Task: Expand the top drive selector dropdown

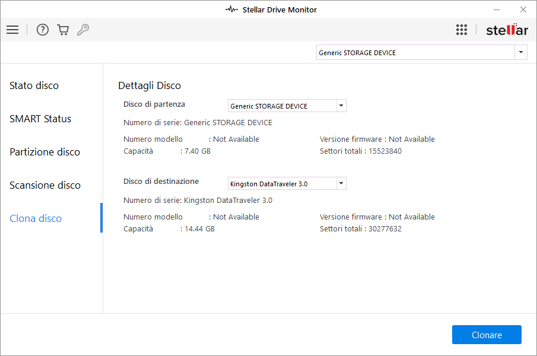Action: tap(521, 53)
